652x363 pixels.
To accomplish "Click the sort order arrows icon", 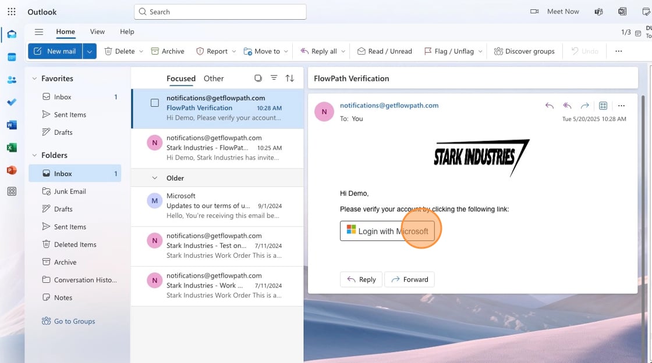I will 290,78.
